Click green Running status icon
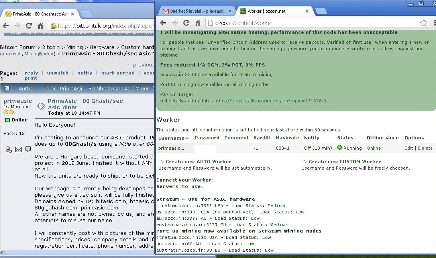Viewport: 436px width, 258px height. [340, 147]
